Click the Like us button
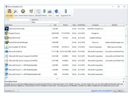 click(119, 91)
